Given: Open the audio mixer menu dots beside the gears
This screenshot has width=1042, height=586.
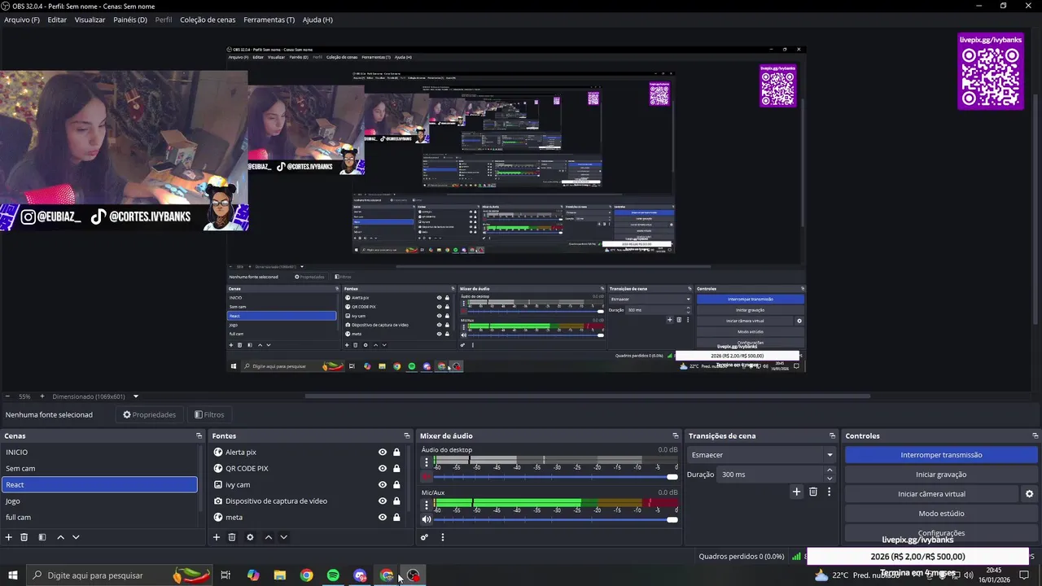Looking at the screenshot, I should 442,537.
